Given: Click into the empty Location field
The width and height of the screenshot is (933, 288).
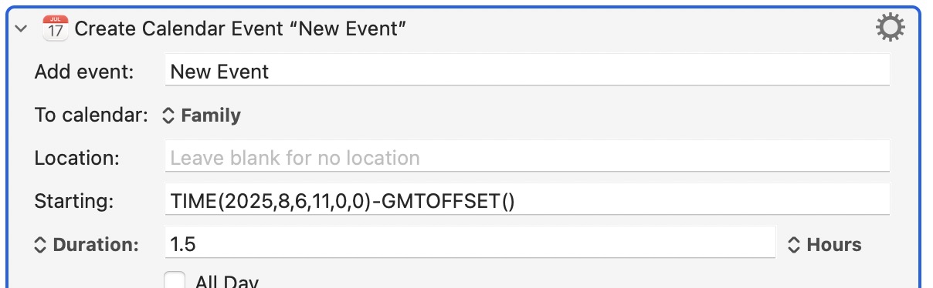Looking at the screenshot, I should tap(528, 158).
